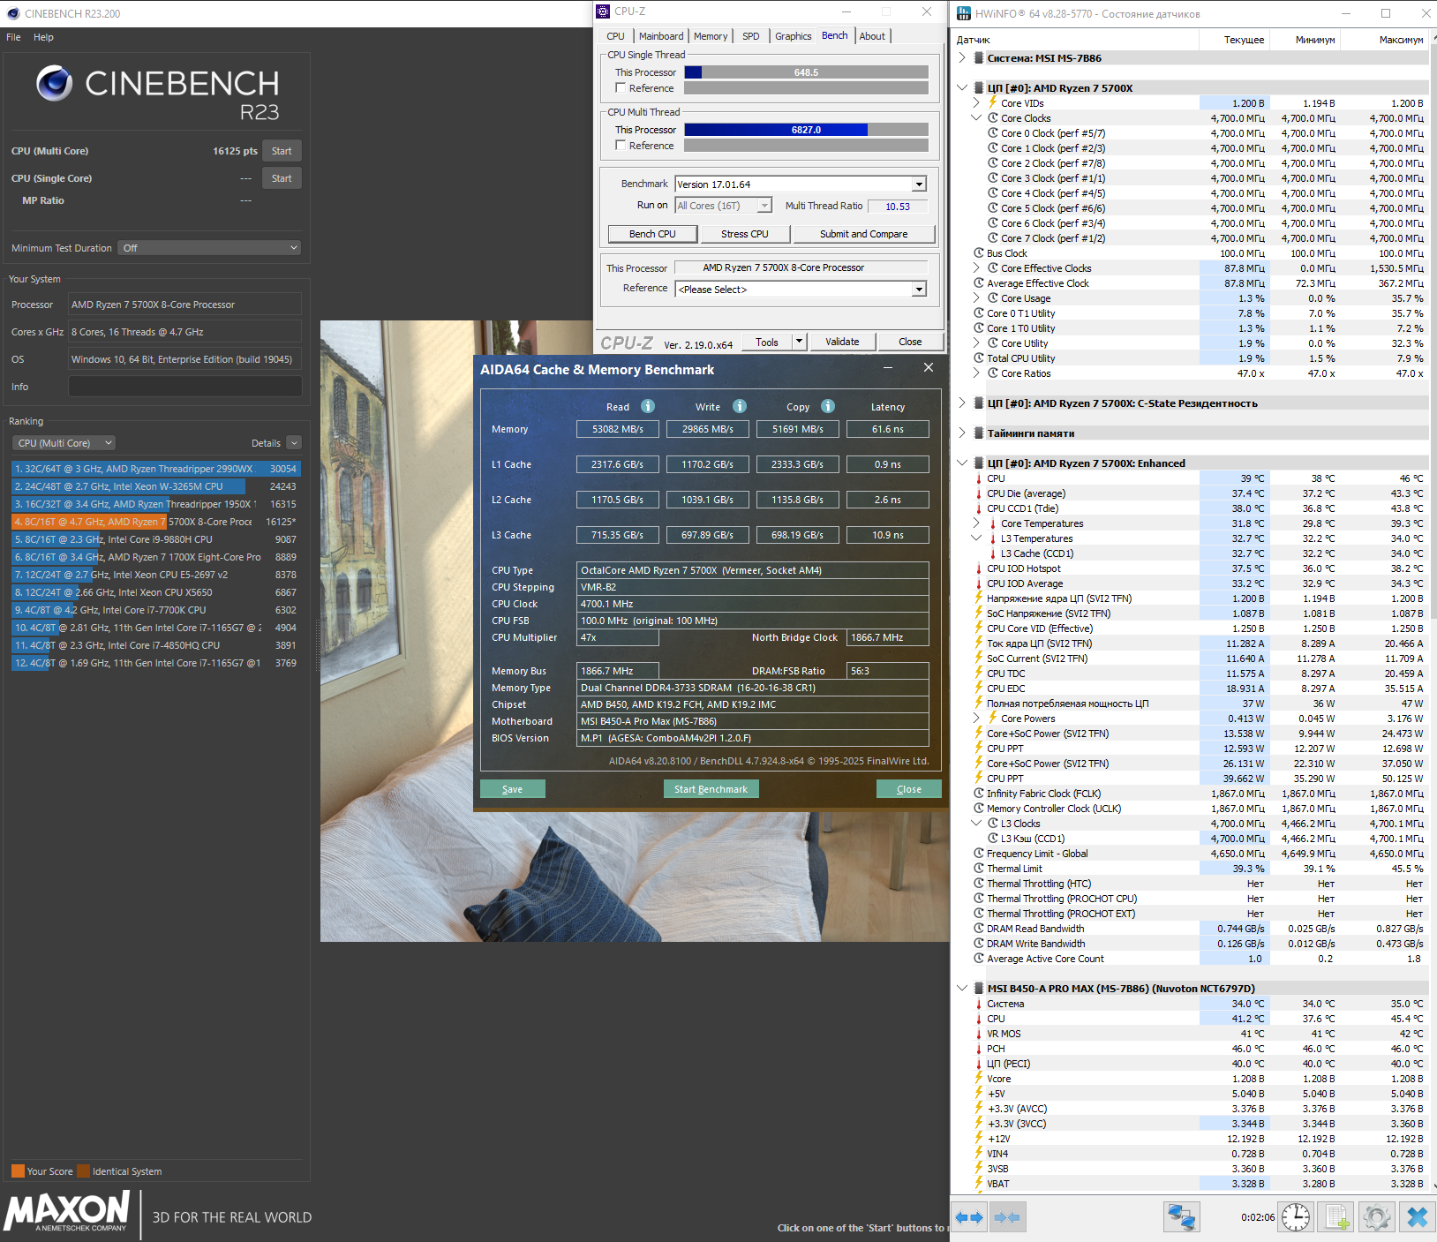Start the CPU (Single Core) test
1437x1242 pixels.
[x=282, y=178]
